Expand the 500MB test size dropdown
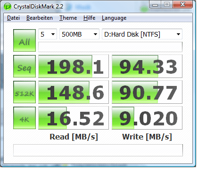Screen dimensions: 198x170 (79, 34)
